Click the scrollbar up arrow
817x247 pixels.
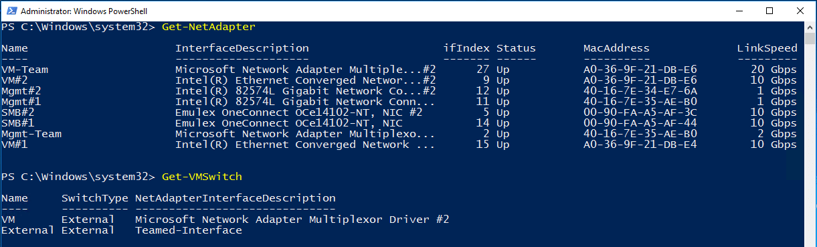tap(810, 27)
